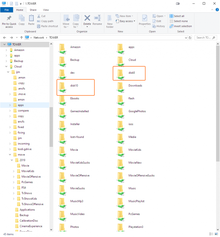The height and width of the screenshot is (237, 220).
Task: Select the Downloads shared folder
Action: pos(135,86)
